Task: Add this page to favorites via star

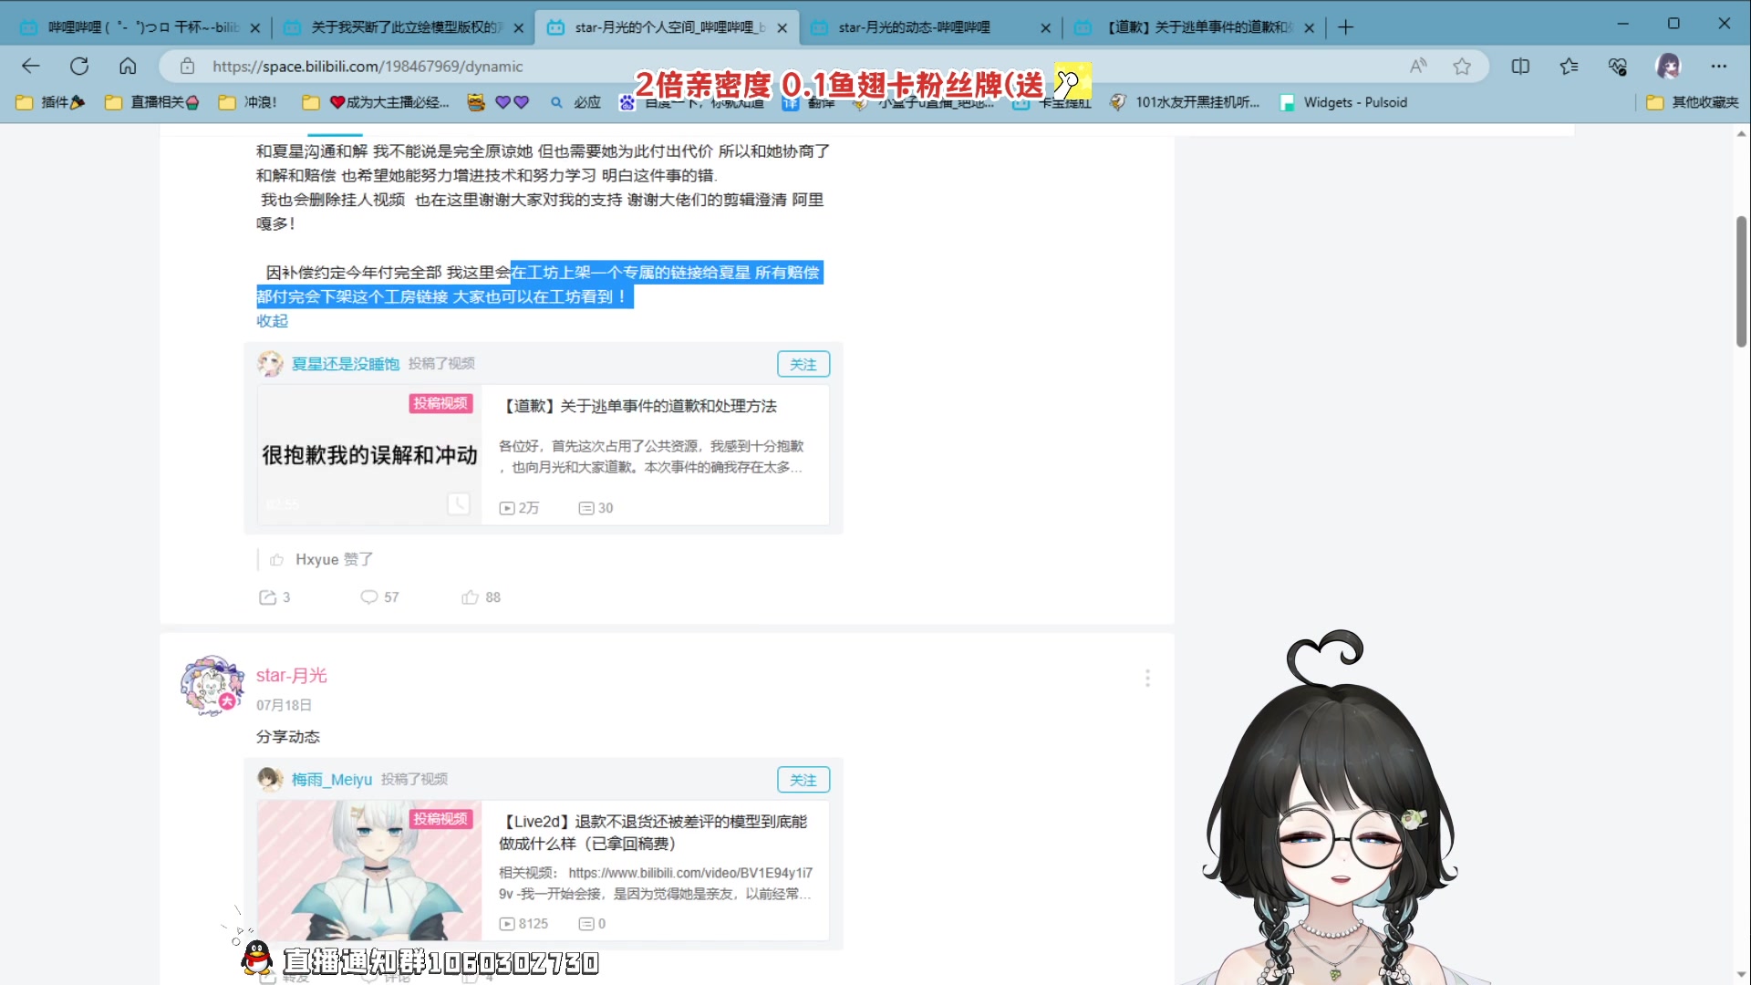Action: point(1463,66)
